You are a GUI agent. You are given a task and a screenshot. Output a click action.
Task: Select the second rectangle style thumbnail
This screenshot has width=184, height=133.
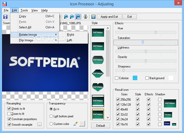(98, 46)
